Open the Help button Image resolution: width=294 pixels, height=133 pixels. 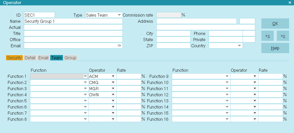point(275,48)
